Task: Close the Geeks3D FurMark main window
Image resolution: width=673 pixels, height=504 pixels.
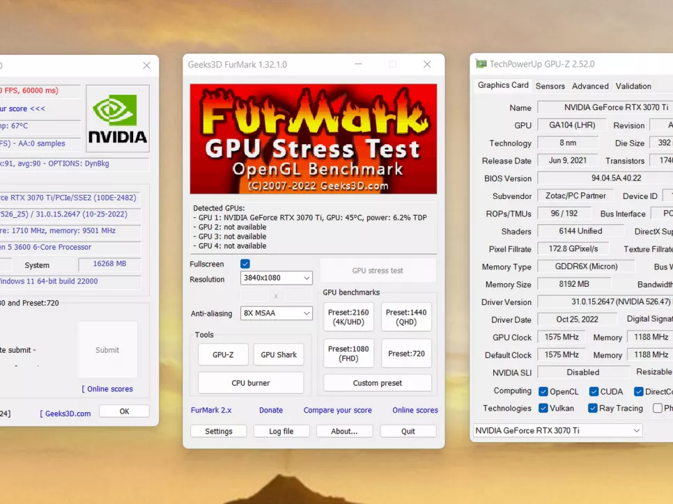Action: pos(427,64)
